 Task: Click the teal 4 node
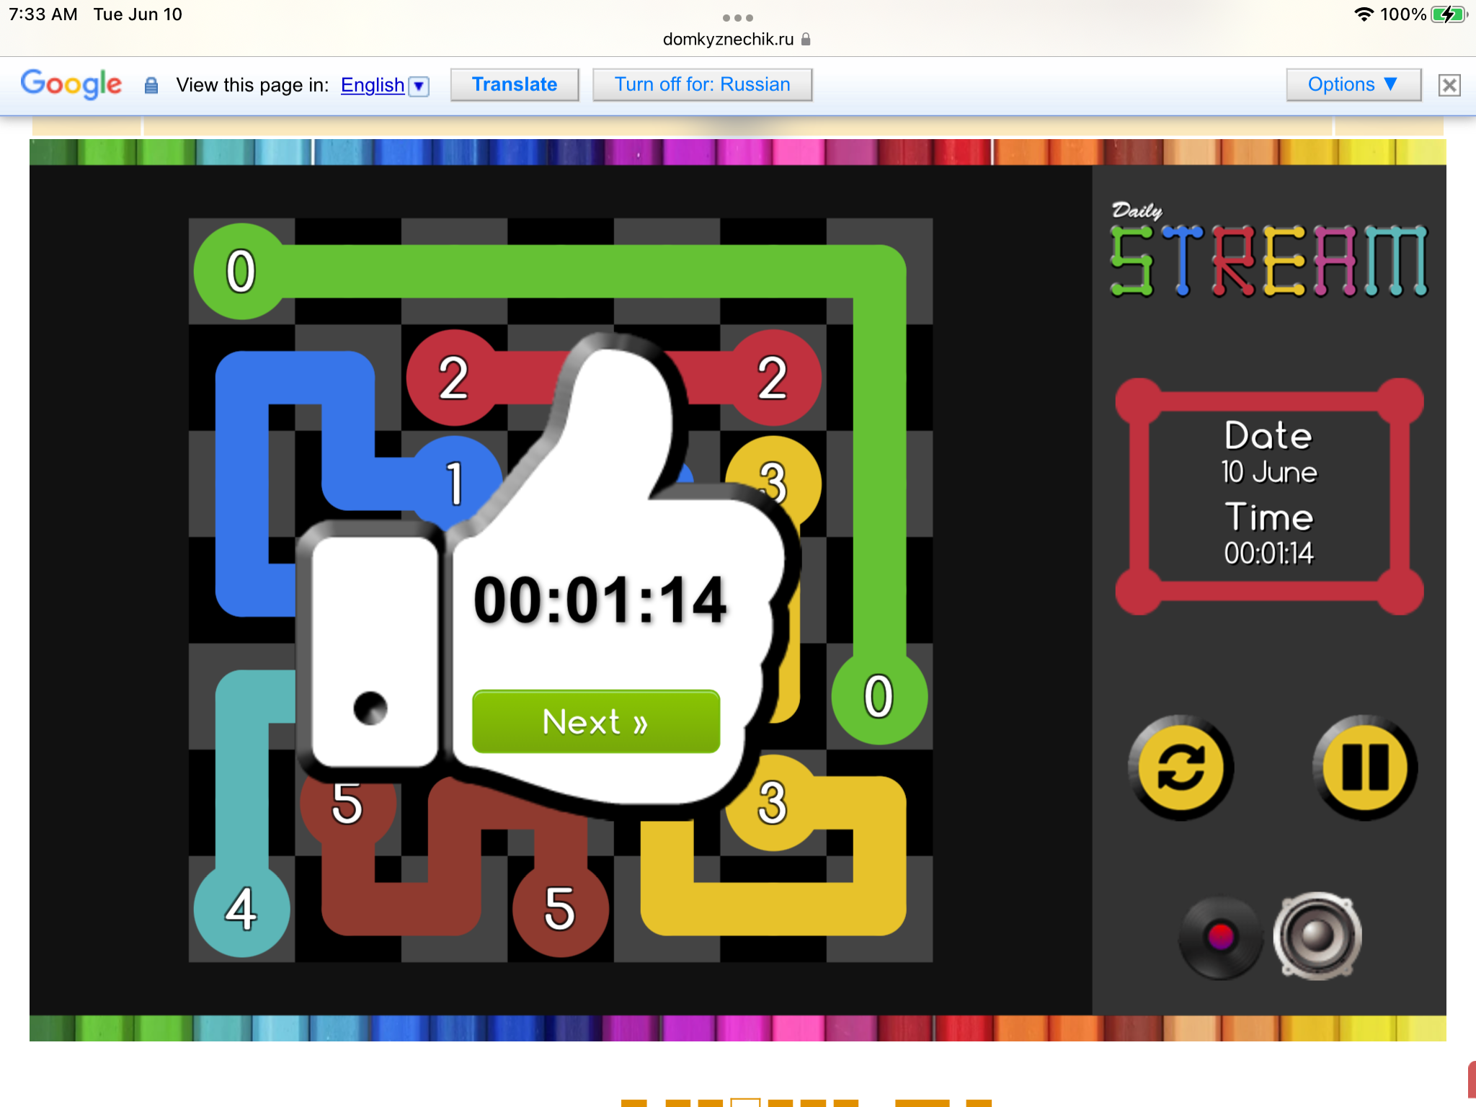pos(241,909)
